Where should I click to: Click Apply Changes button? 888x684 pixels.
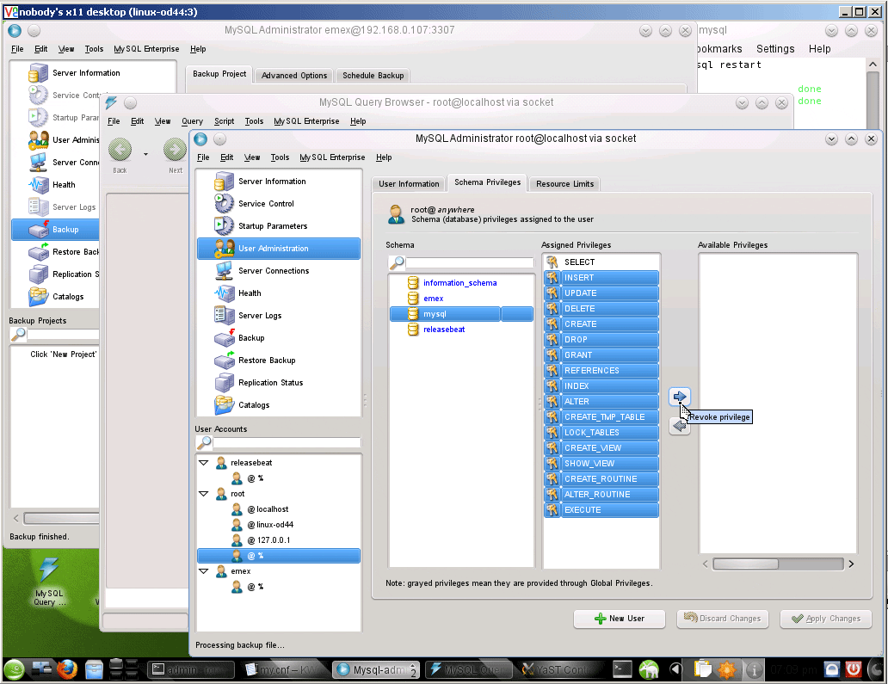tap(826, 619)
